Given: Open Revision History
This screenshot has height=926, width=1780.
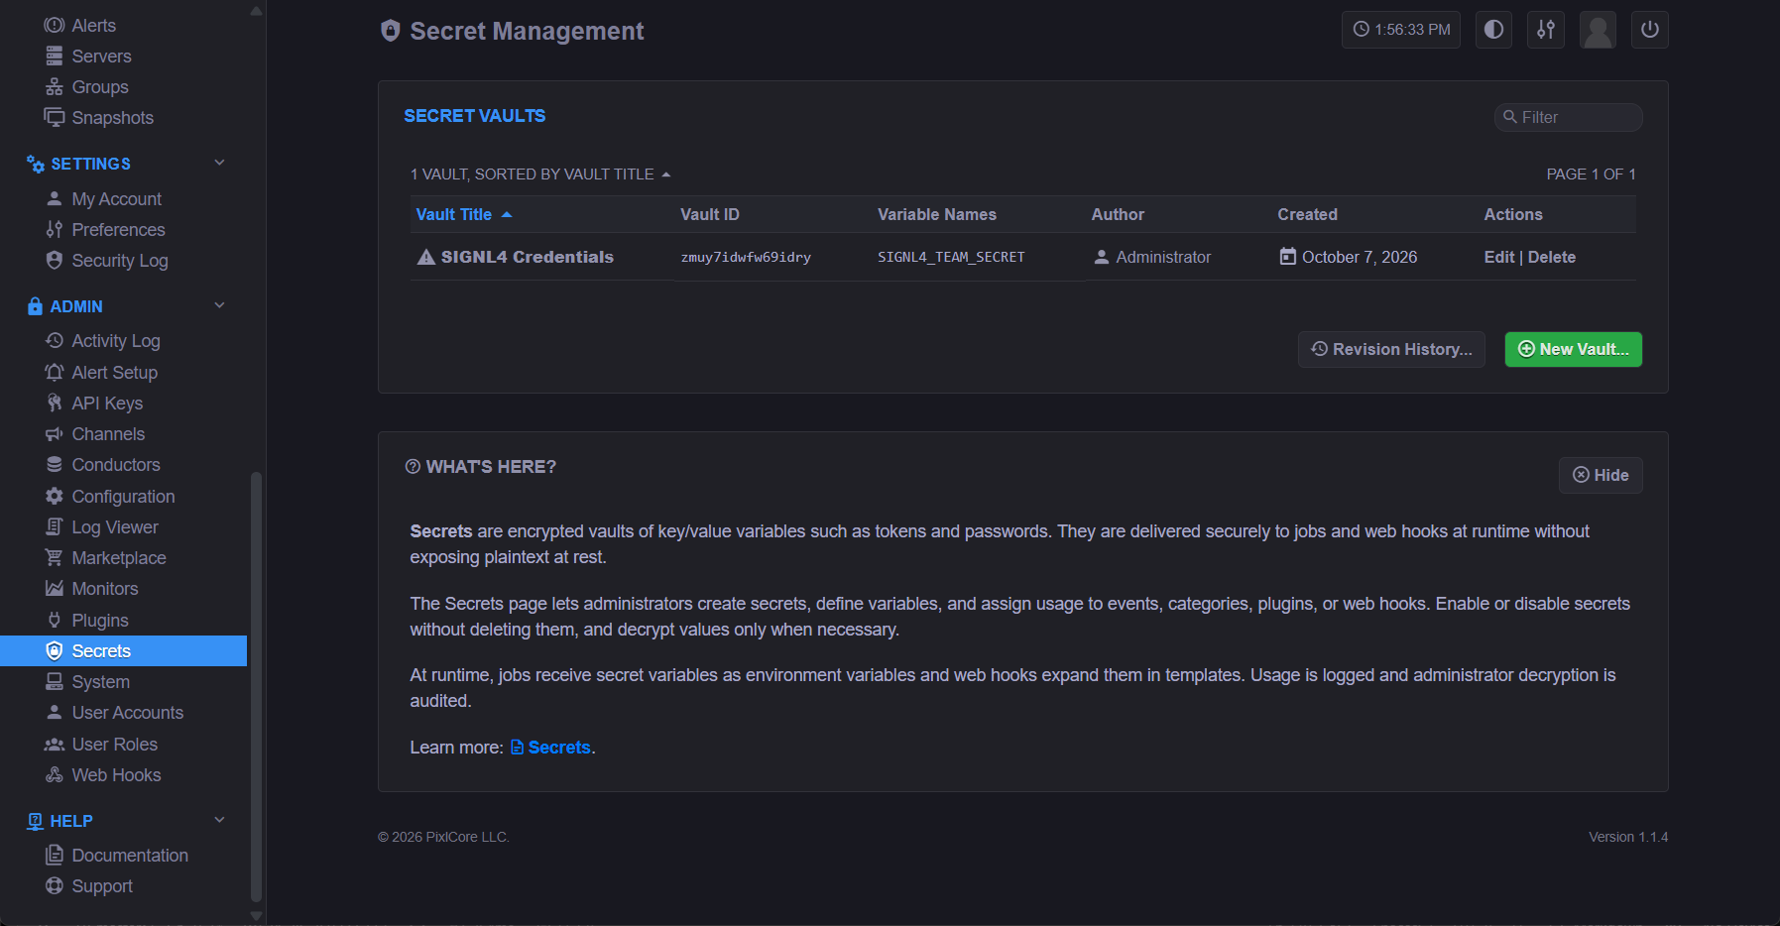Looking at the screenshot, I should (1391, 349).
